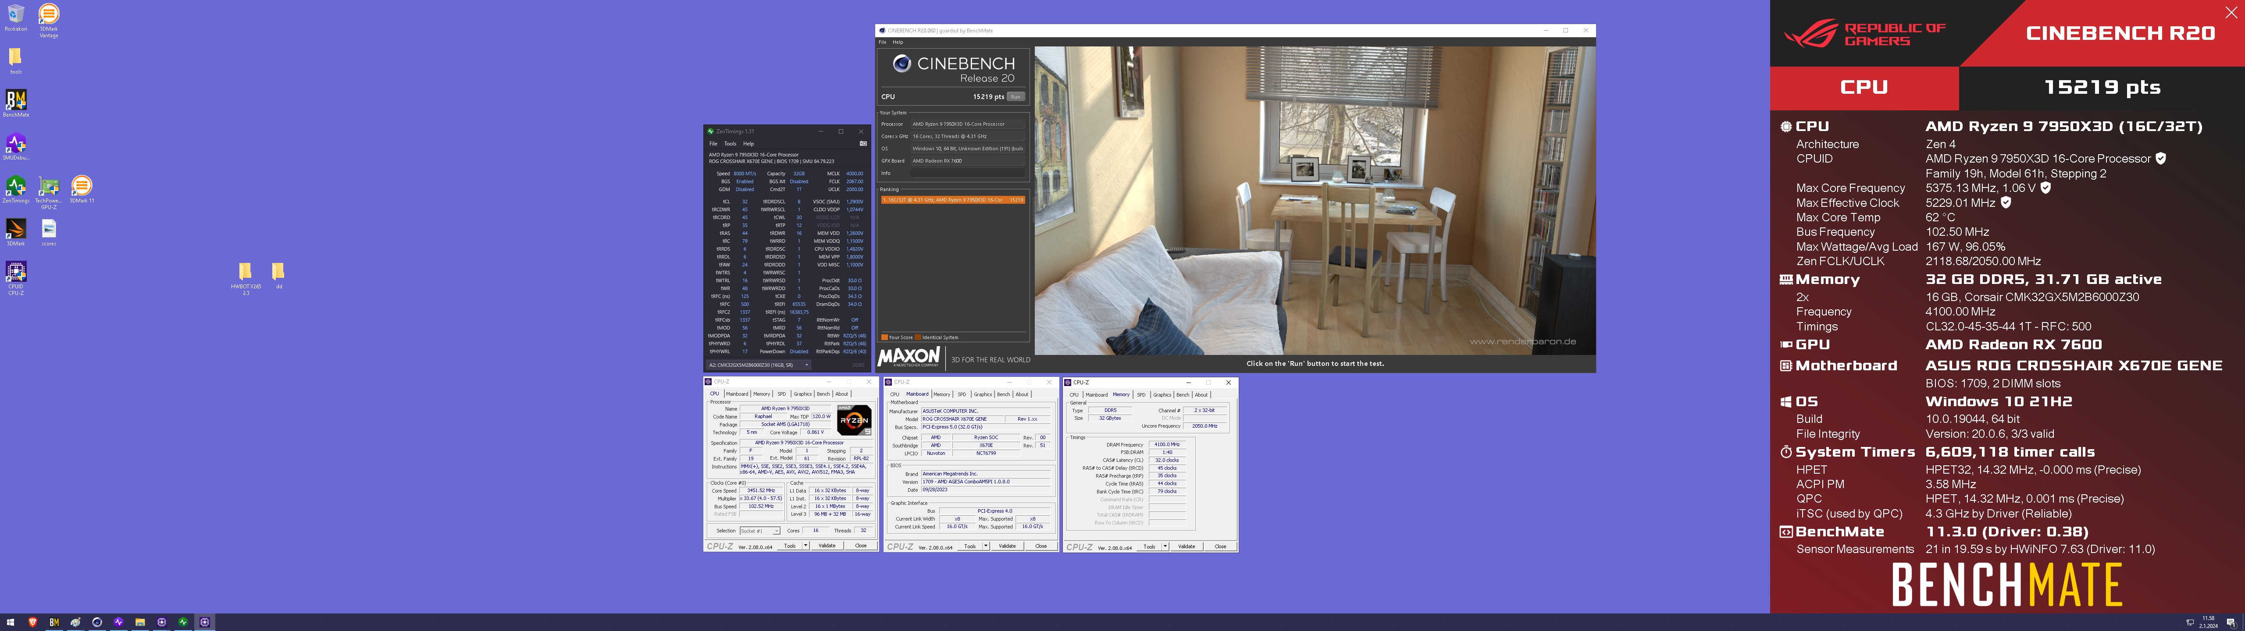Expand Tools dropdown arrow in third CPU-Z window
2245x631 pixels.
coord(1166,546)
